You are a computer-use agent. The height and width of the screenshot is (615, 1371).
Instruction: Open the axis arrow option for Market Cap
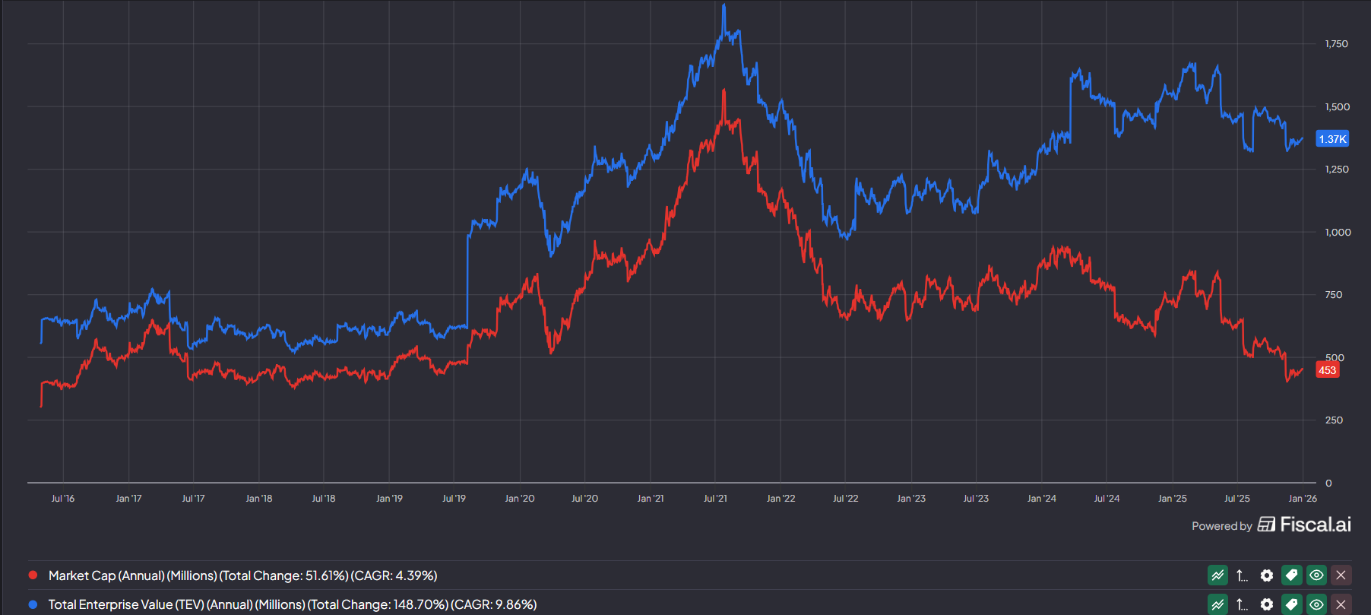pyautogui.click(x=1242, y=575)
